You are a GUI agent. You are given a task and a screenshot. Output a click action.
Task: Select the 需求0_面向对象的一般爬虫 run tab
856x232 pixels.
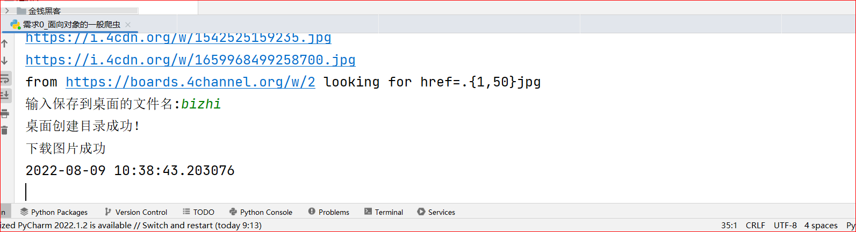70,25
